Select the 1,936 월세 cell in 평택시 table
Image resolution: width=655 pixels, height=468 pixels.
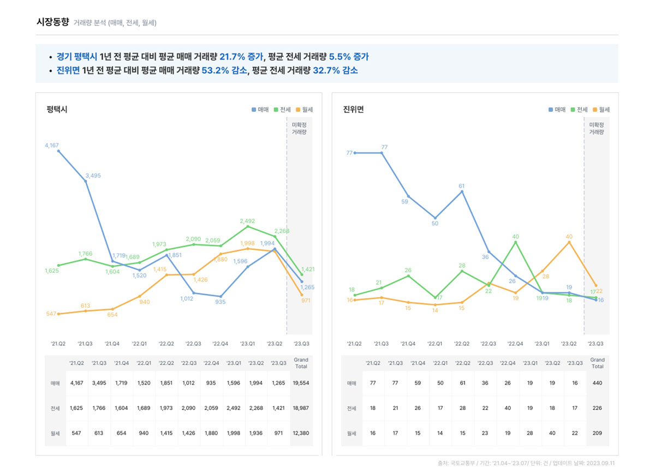[255, 433]
